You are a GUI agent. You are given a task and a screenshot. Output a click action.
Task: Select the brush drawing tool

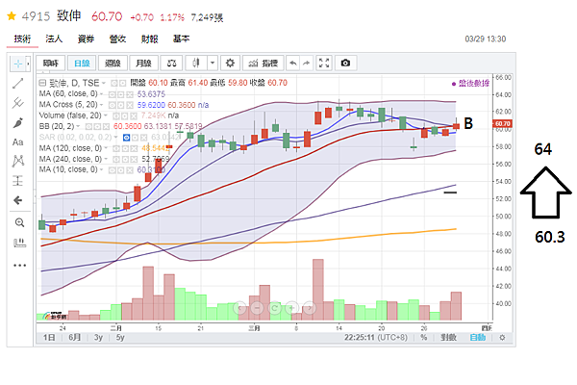pyautogui.click(x=18, y=123)
